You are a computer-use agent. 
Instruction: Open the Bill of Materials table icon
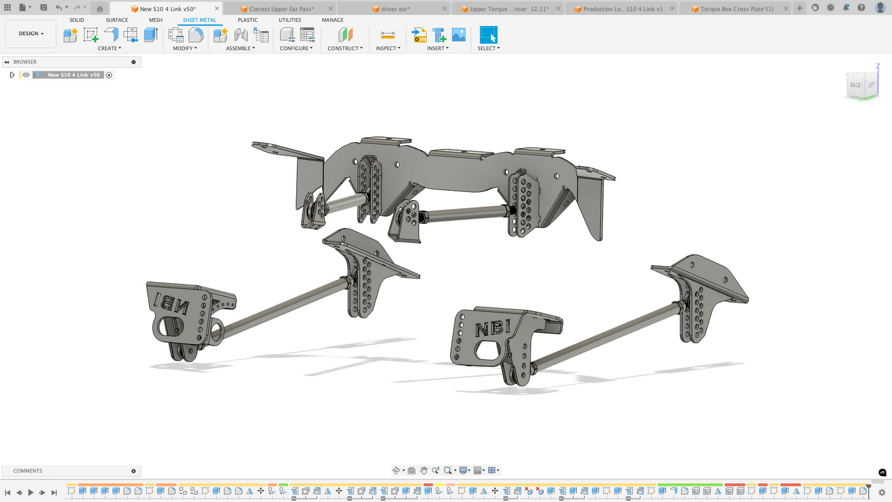(x=261, y=35)
